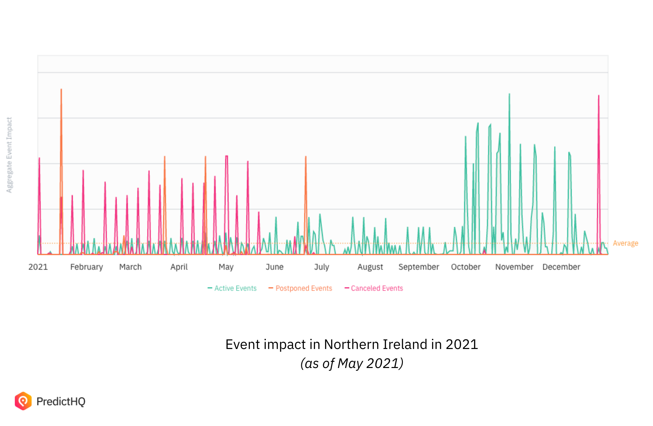This screenshot has height=426, width=653.
Task: Toggle the Canceled Events legend entry
Action: pos(377,288)
